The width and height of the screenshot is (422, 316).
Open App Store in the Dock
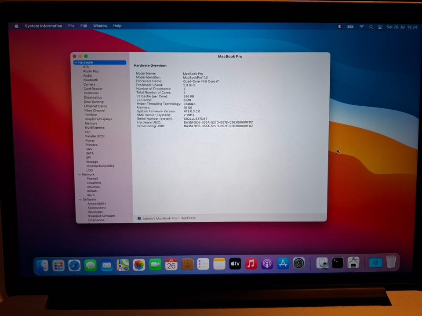(283, 263)
